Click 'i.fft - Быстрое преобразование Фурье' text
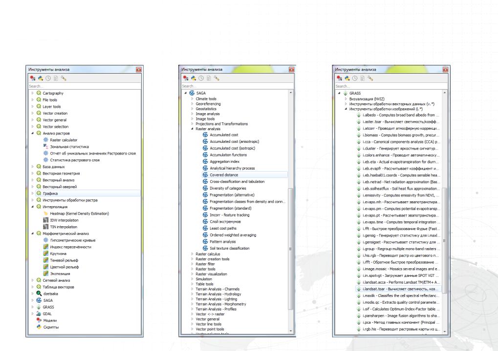This screenshot has width=498, height=351. point(401,229)
